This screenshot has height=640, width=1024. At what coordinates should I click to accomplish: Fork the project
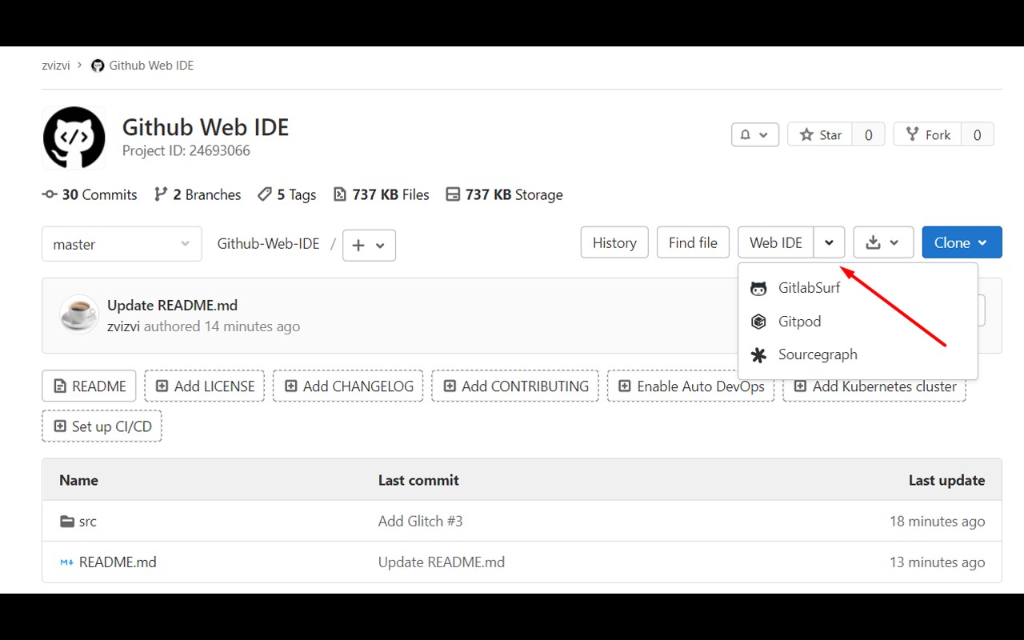927,135
